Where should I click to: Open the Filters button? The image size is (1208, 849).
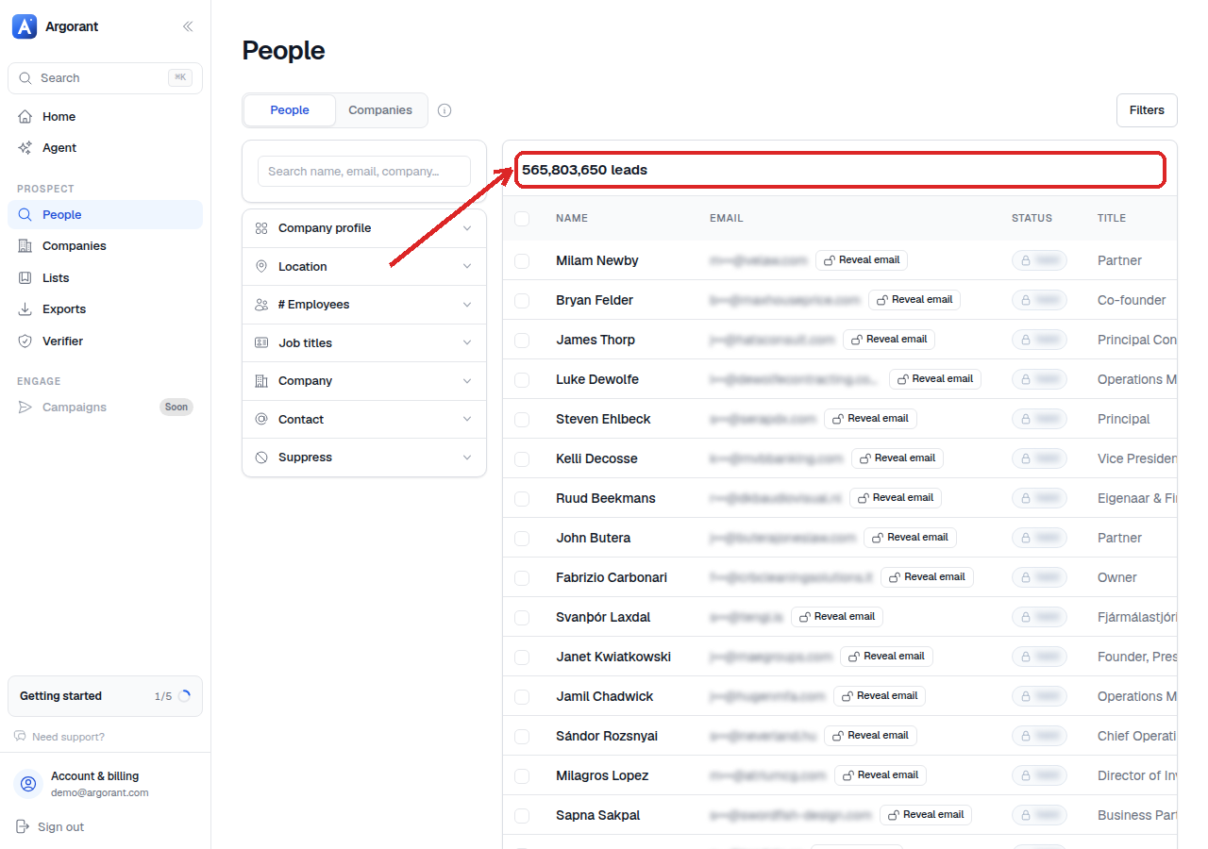point(1147,110)
